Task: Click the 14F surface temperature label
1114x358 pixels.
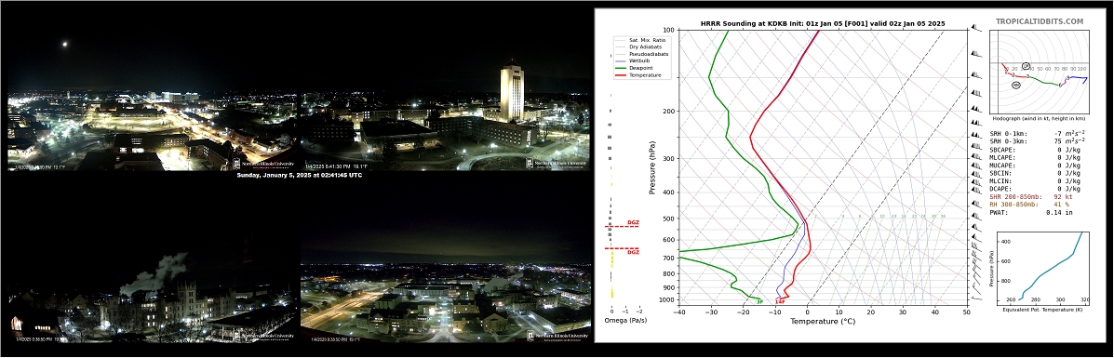Action: 779,302
